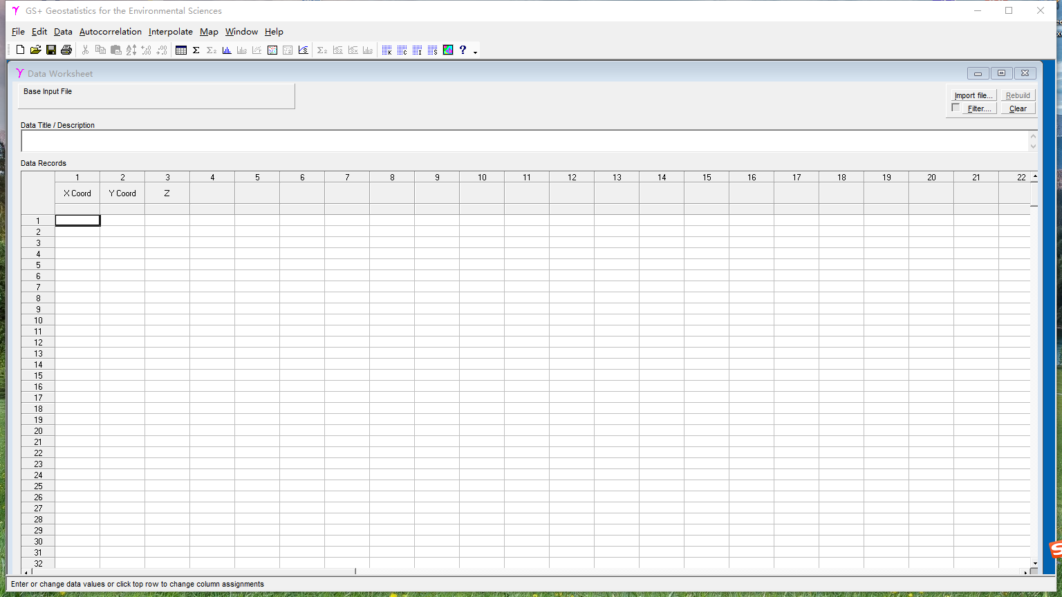Expand the toolbar options dropdown arrow
This screenshot has width=1062, height=597.
point(475,53)
